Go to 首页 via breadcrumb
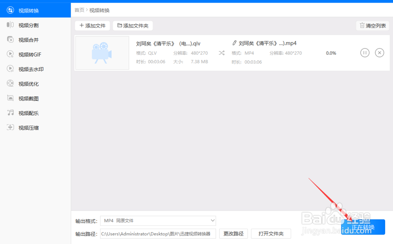Image resolution: width=393 pixels, height=244 pixels. click(x=79, y=10)
